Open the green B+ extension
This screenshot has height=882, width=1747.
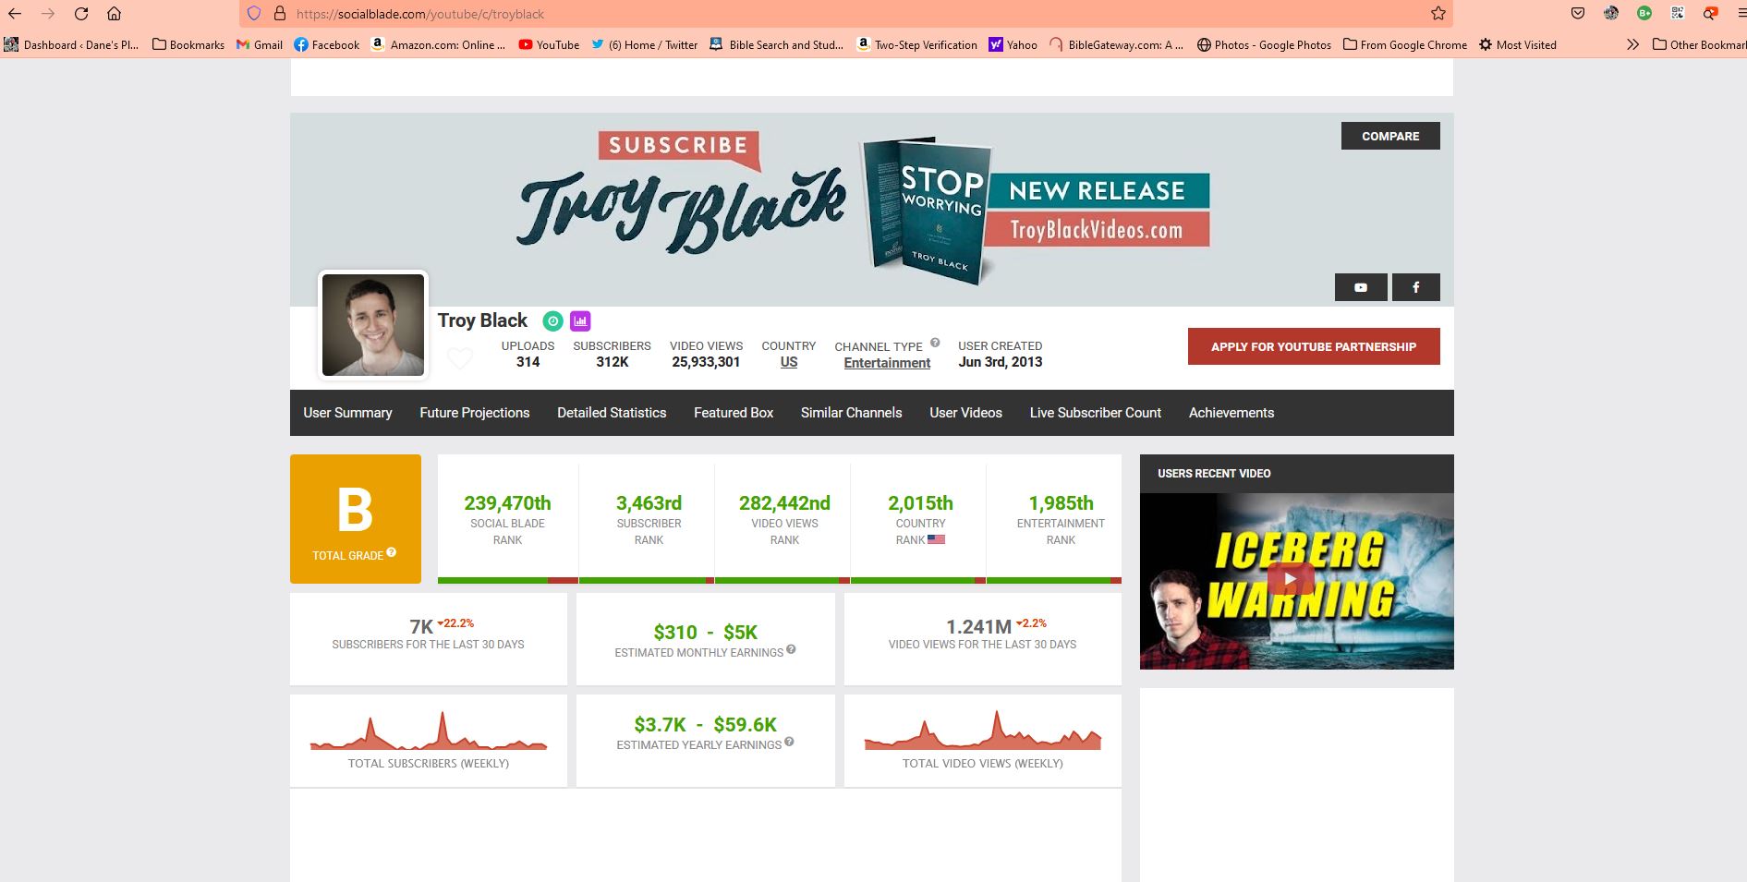pyautogui.click(x=1644, y=13)
